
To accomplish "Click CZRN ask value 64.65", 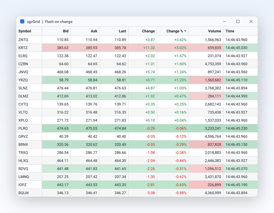I will (85, 64).
